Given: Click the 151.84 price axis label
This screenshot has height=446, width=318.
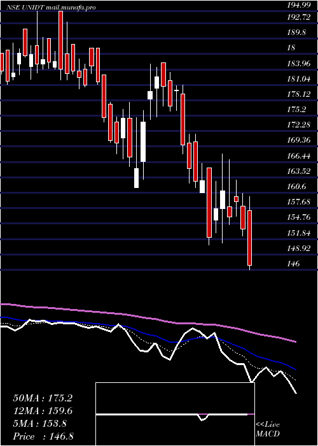Looking at the screenshot, I should coord(299,233).
